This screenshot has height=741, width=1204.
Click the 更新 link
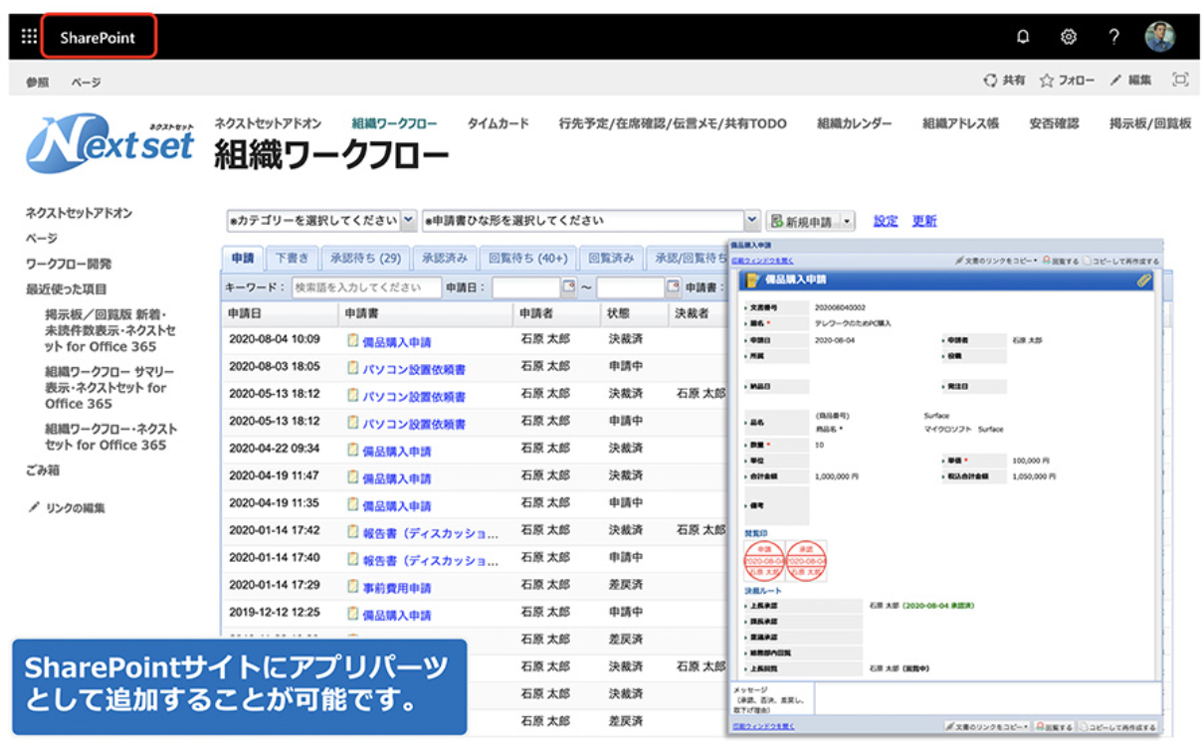pyautogui.click(x=924, y=221)
